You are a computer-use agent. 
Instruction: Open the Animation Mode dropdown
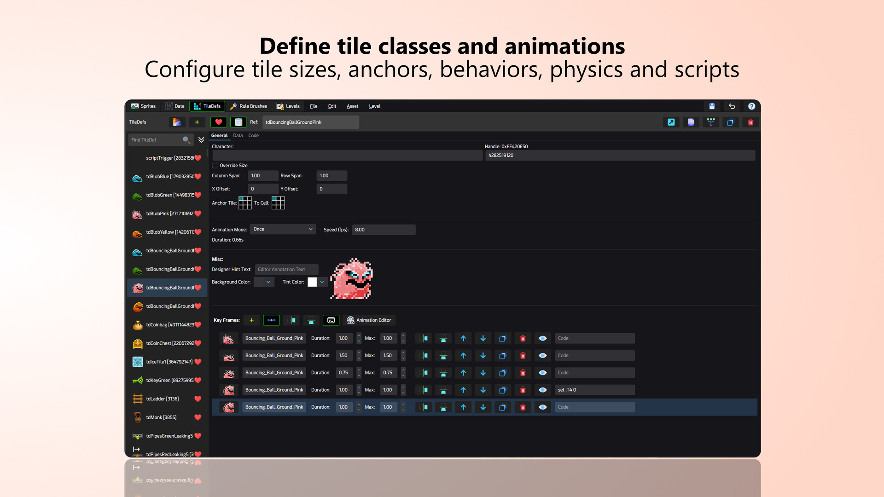[x=283, y=229]
